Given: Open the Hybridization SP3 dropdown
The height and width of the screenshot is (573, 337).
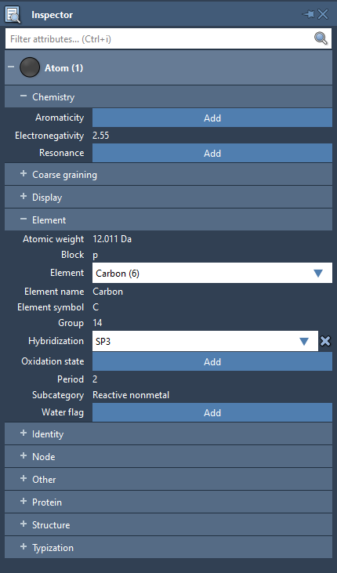Looking at the screenshot, I should click(x=205, y=341).
